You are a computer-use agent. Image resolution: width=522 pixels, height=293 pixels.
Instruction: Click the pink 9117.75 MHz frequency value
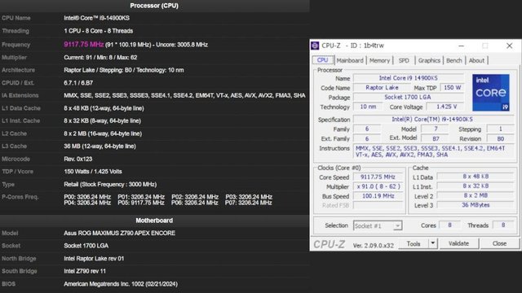[x=83, y=45]
